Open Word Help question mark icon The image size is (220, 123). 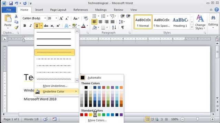(x=217, y=10)
